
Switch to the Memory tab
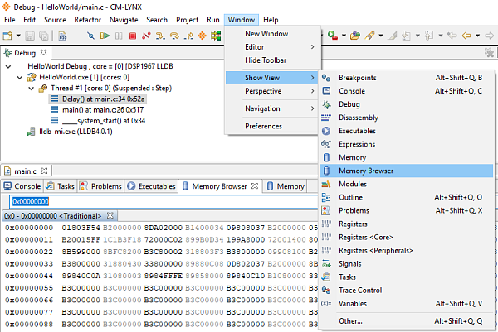tap(286, 186)
